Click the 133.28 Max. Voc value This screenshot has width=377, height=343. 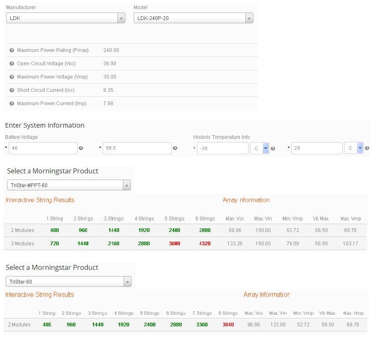tap(235, 243)
